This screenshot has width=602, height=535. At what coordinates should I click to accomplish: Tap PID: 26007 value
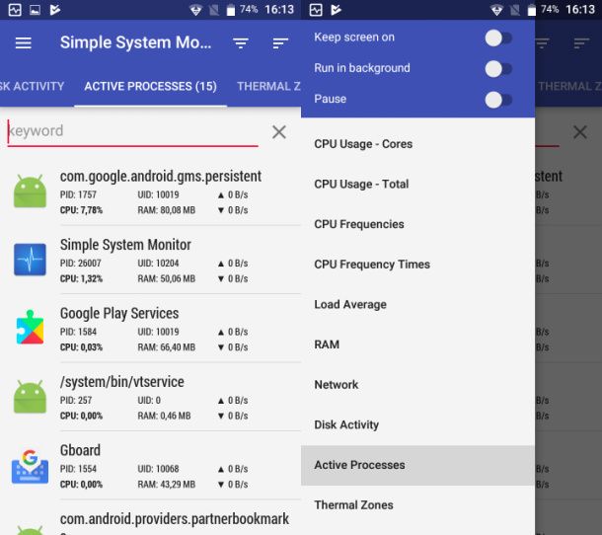coord(80,264)
